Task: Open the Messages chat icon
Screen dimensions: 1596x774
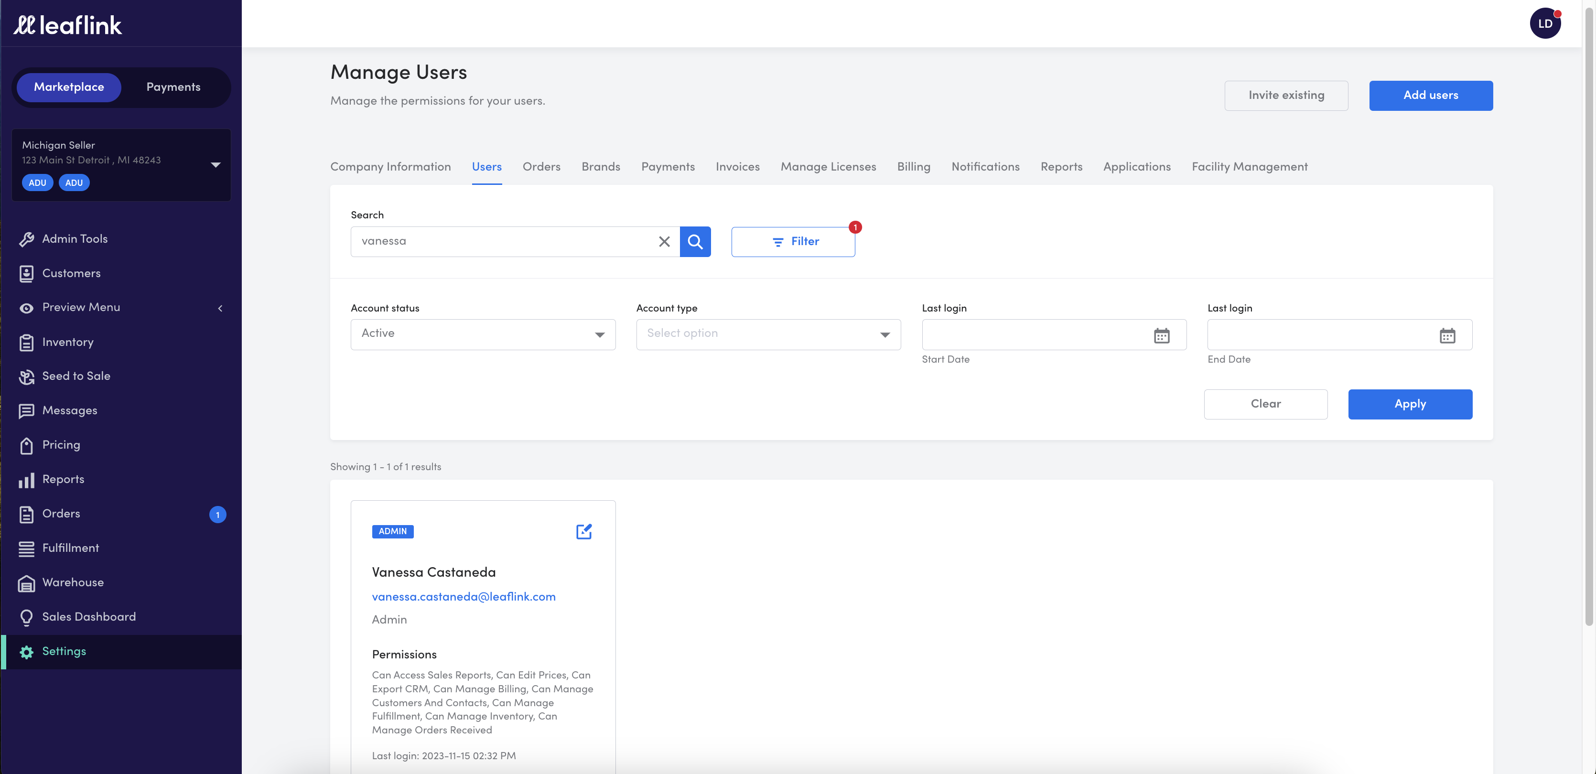Action: (x=26, y=411)
